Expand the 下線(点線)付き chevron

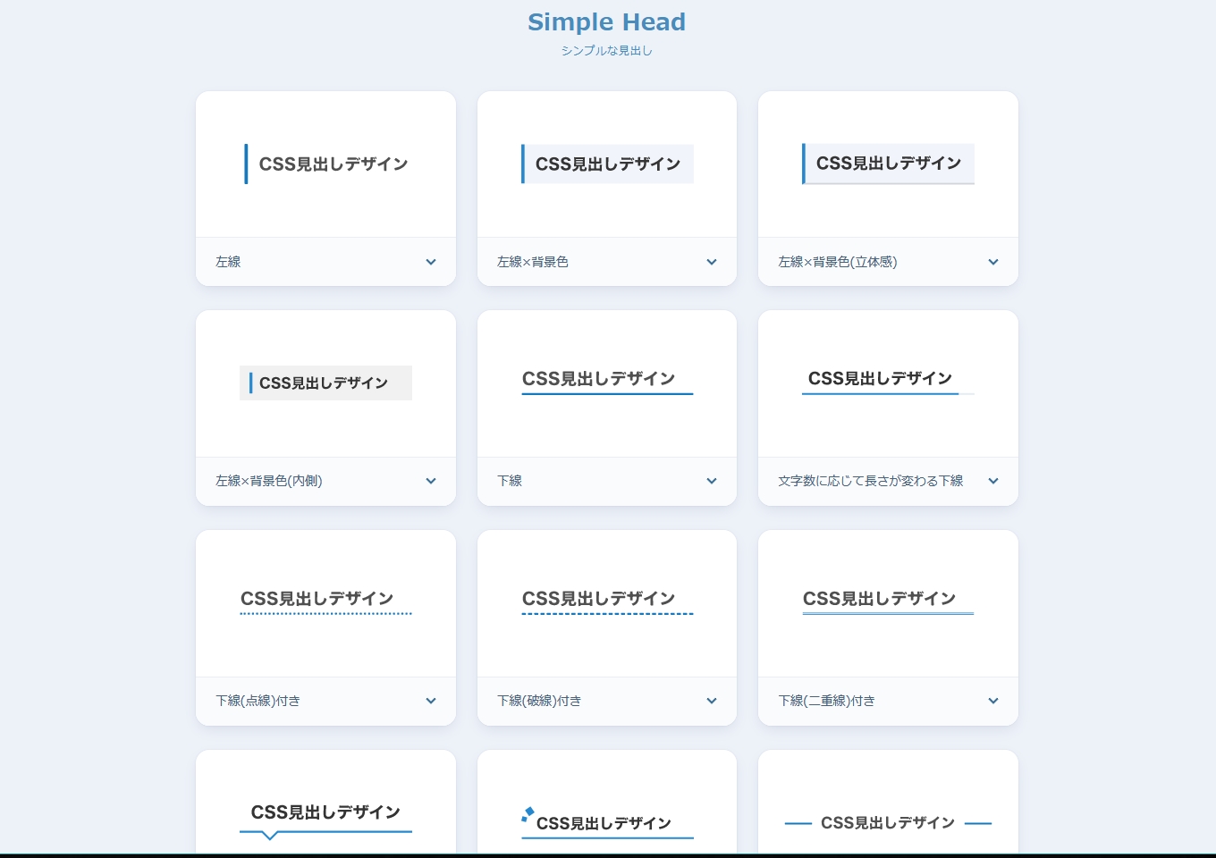tap(431, 701)
